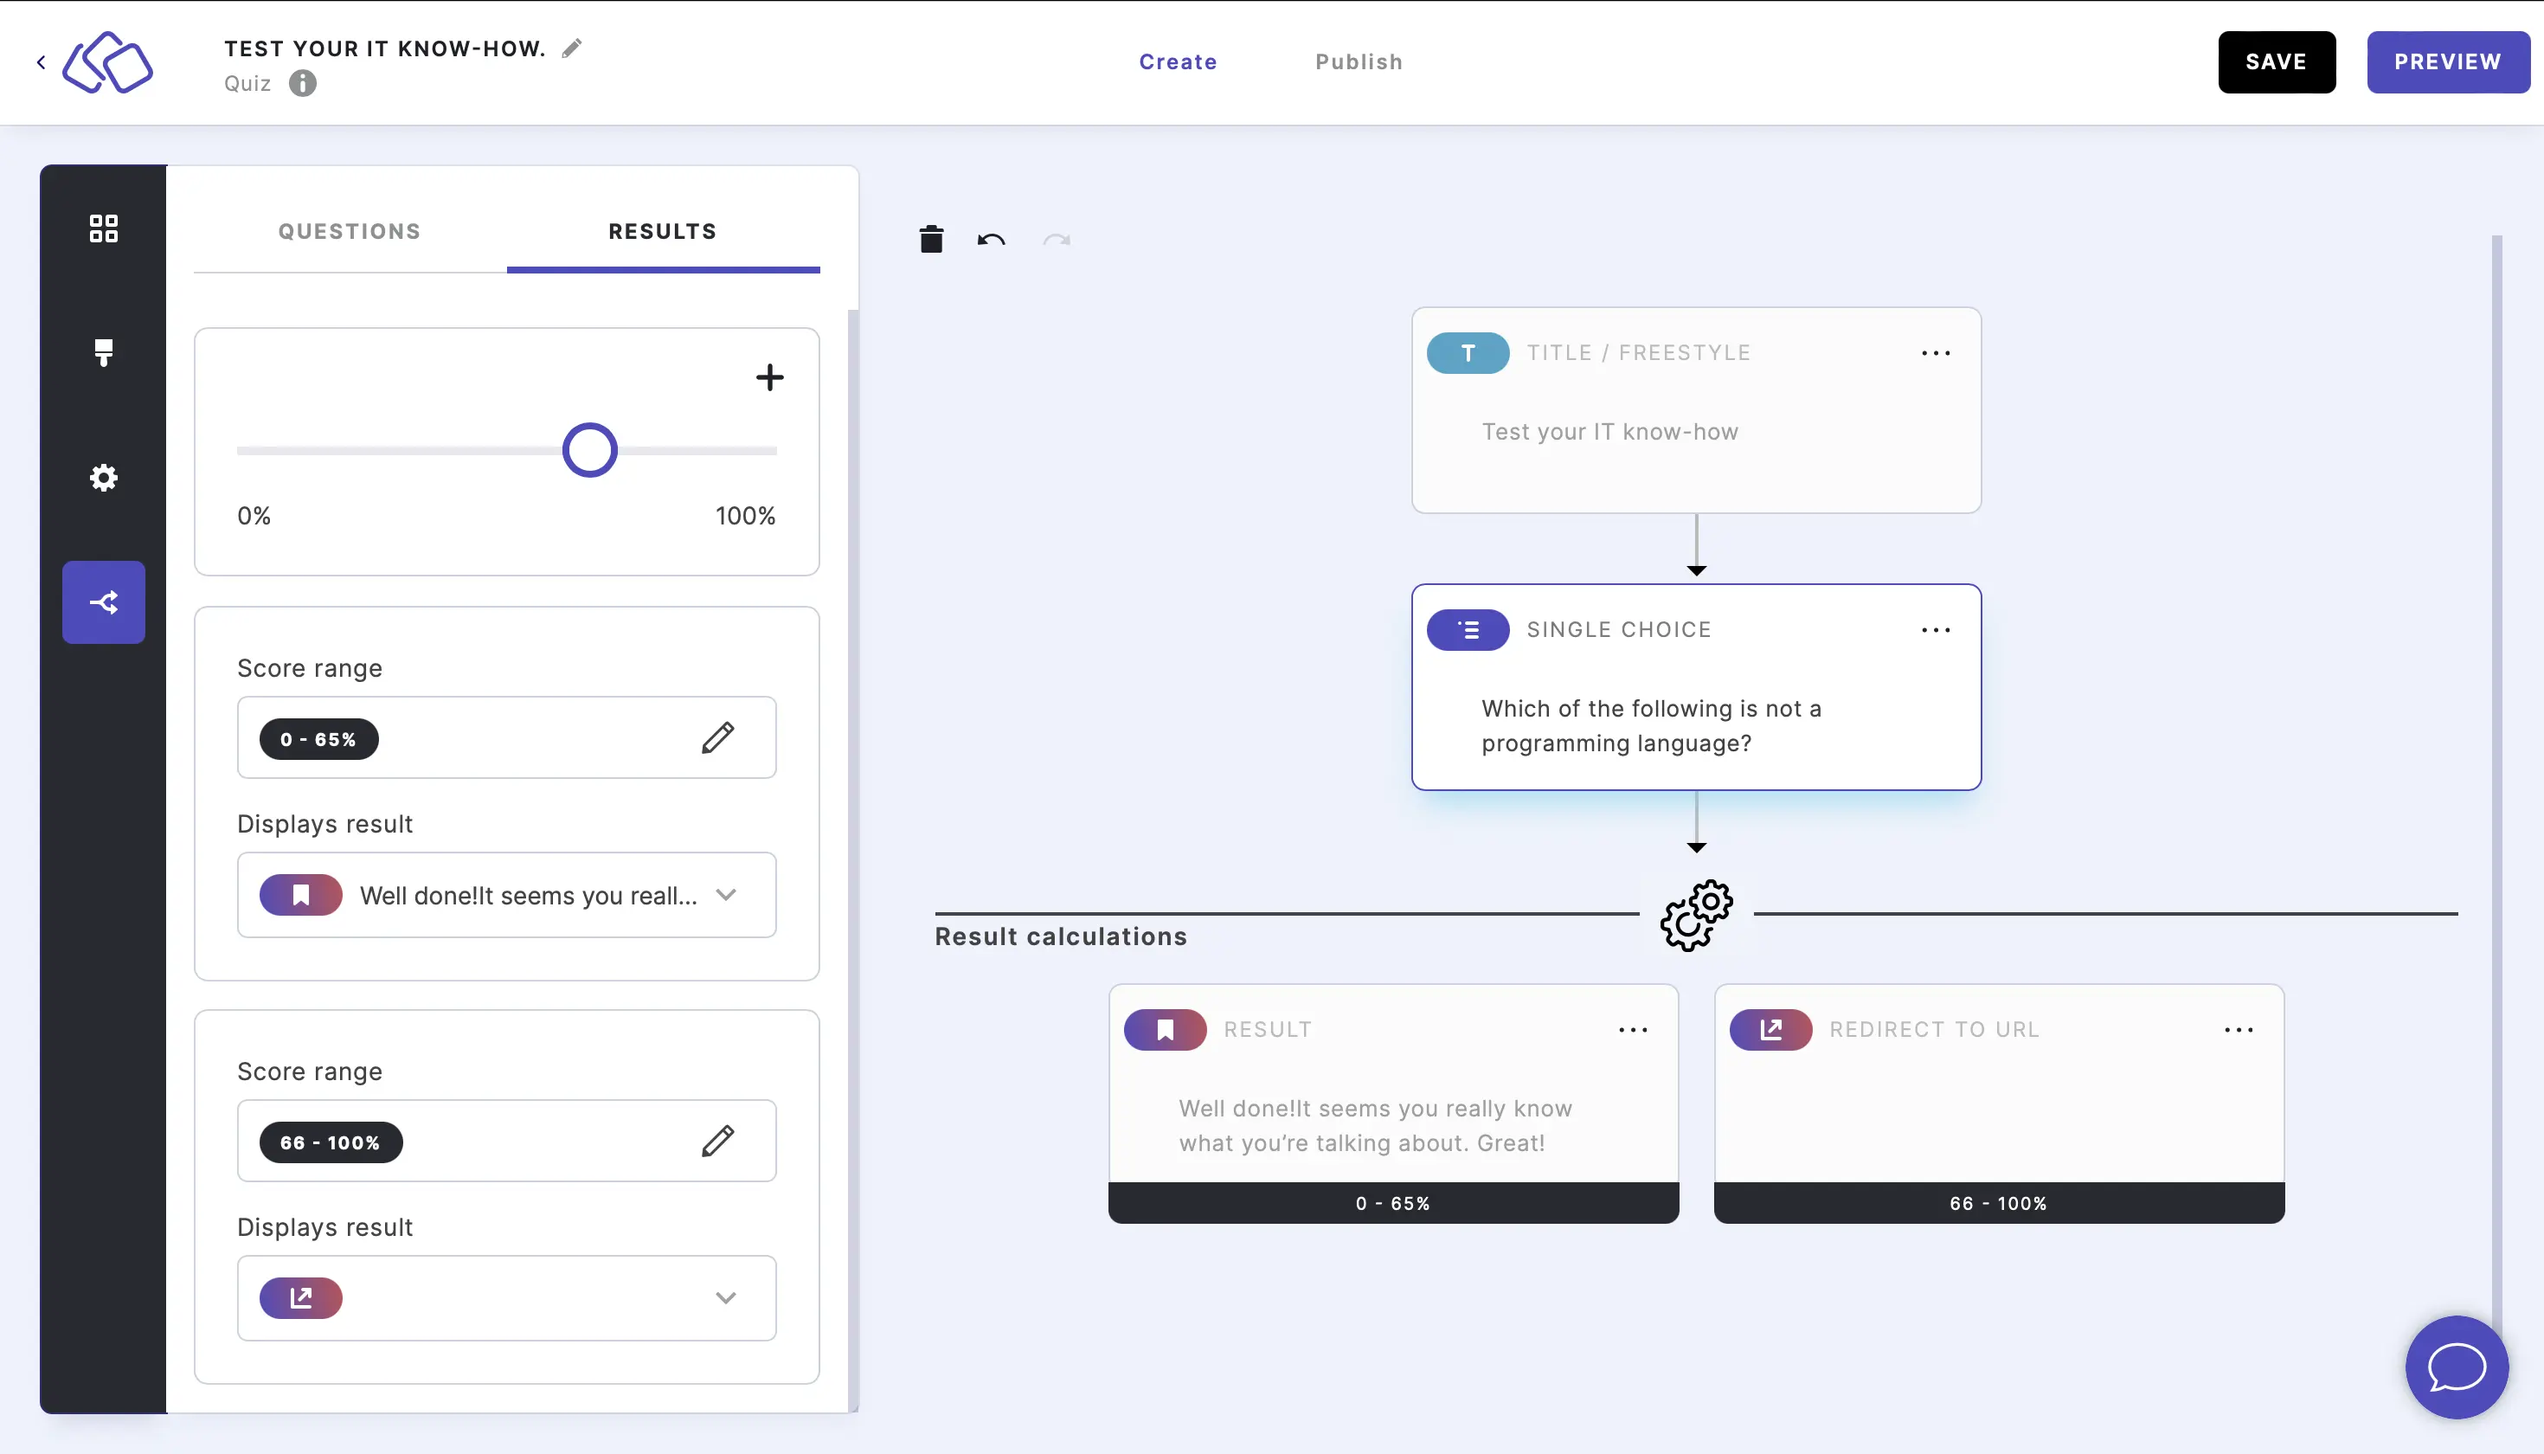Open the blocks grid sidebar panel
This screenshot has width=2544, height=1454.
(x=104, y=228)
